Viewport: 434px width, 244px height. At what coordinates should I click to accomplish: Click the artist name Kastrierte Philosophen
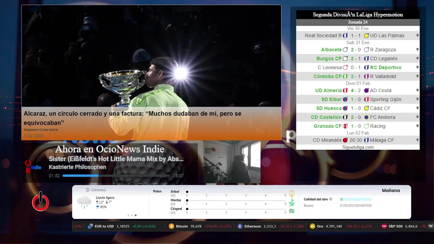click(x=77, y=167)
